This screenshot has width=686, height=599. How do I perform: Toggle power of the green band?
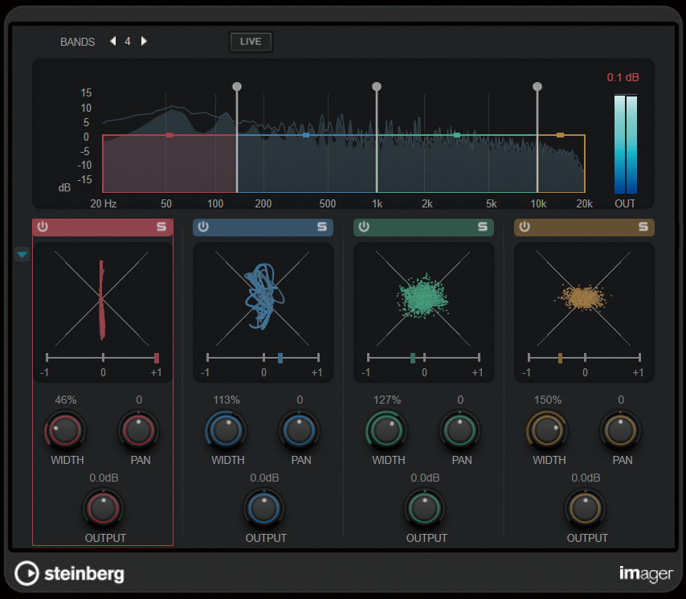pyautogui.click(x=364, y=227)
